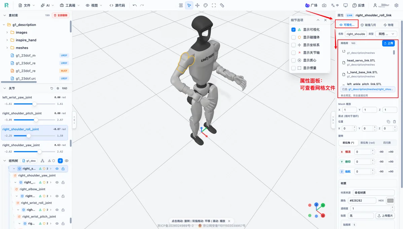Open joint panel settings gear
403x229 pixels.
[58, 88]
